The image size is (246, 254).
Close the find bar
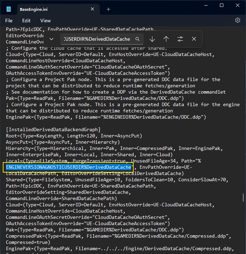[194, 39]
